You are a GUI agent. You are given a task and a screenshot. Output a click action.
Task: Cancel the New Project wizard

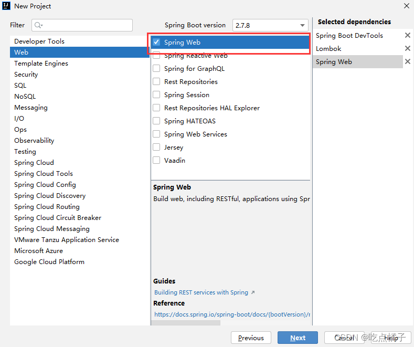pos(344,338)
